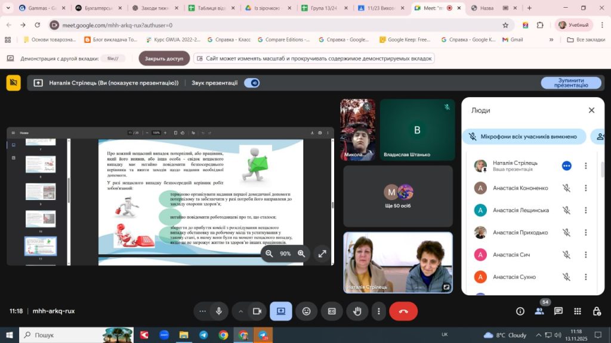Screen dimensions: 611x343
Task: Close the Люди side panel
Action: point(591,110)
